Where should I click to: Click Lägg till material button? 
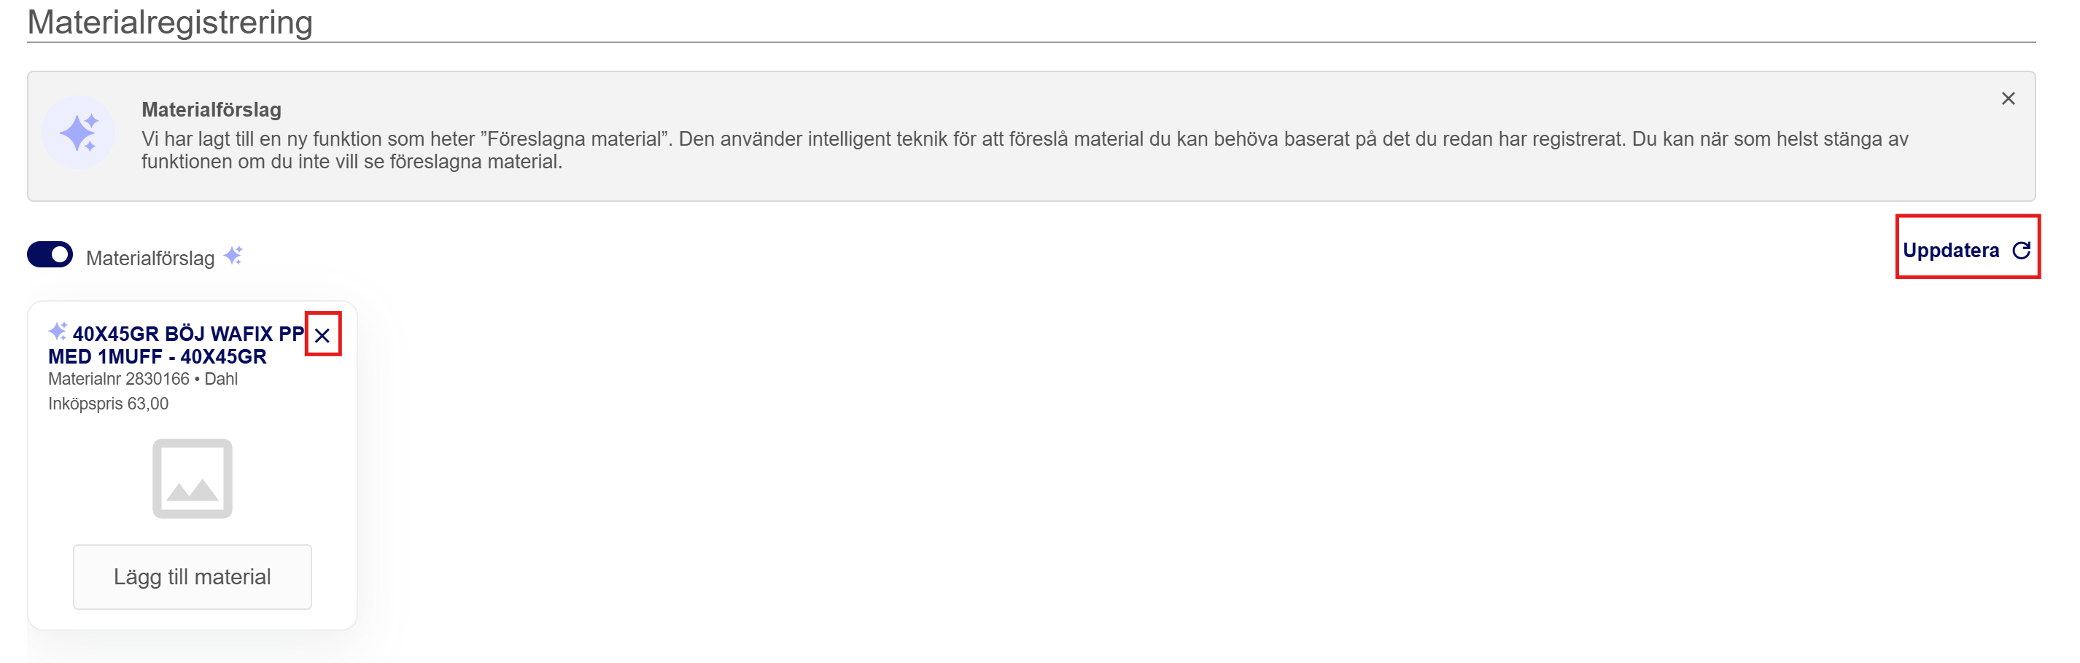(193, 577)
